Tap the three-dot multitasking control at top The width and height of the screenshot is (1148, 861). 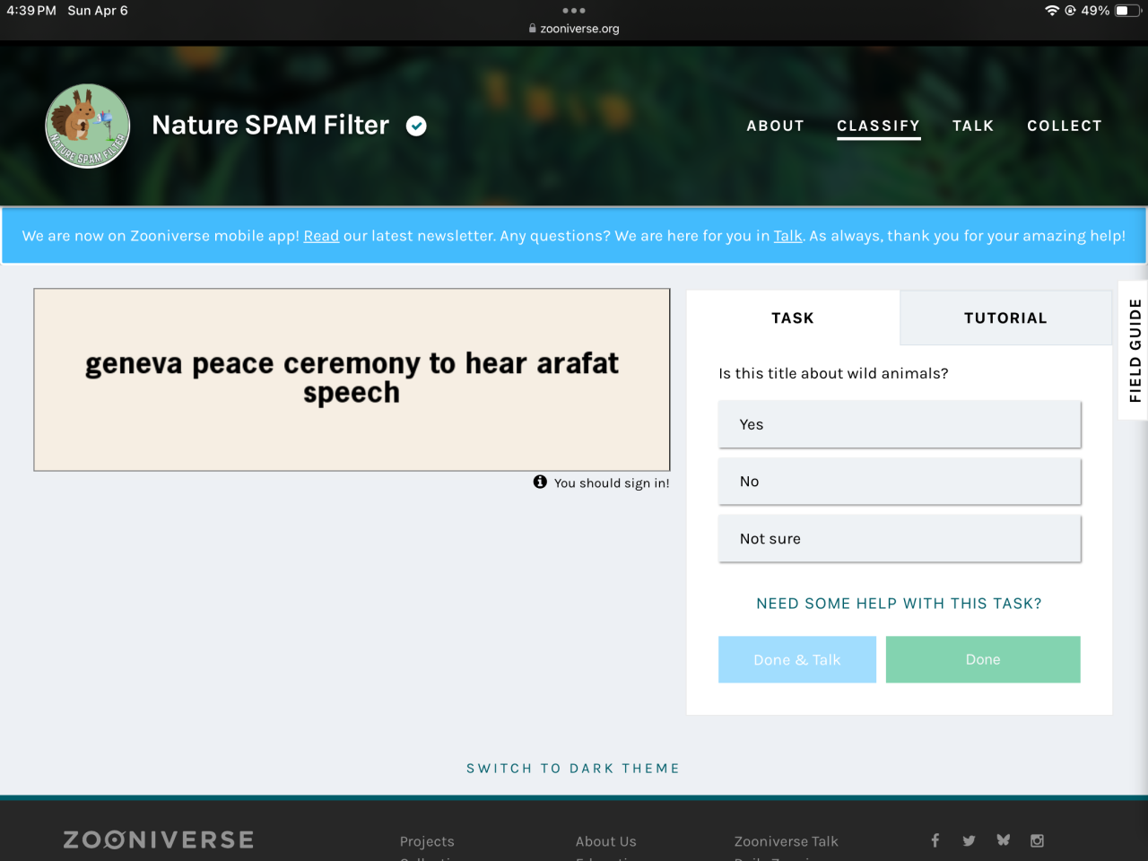point(574,11)
